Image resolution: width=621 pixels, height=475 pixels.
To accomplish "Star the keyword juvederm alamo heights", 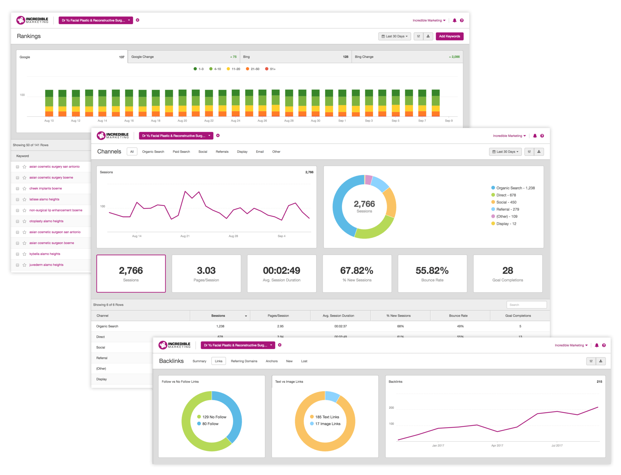I will coord(25,265).
